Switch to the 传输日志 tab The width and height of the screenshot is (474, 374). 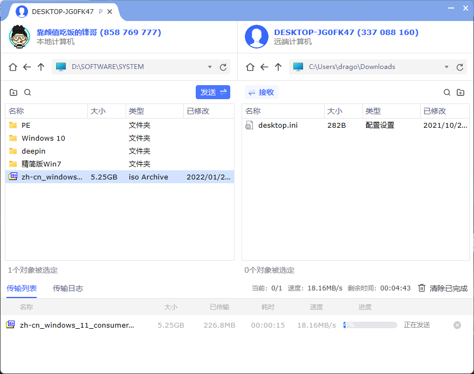click(x=68, y=288)
